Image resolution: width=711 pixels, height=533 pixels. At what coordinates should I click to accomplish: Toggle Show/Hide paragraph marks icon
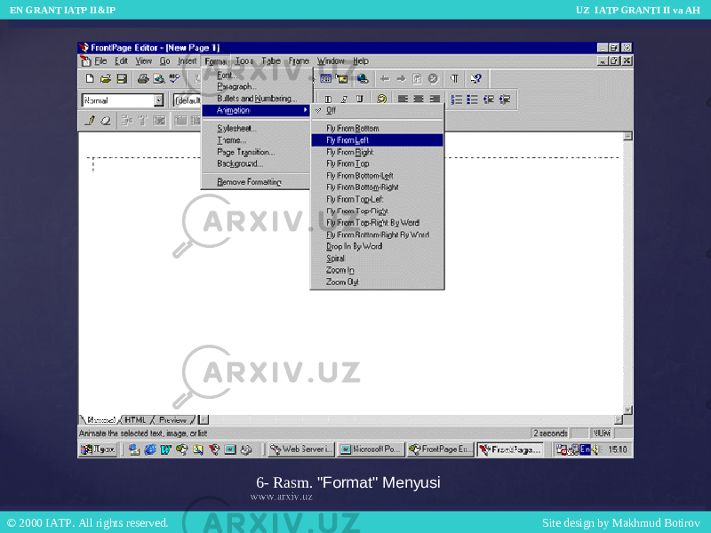click(454, 79)
